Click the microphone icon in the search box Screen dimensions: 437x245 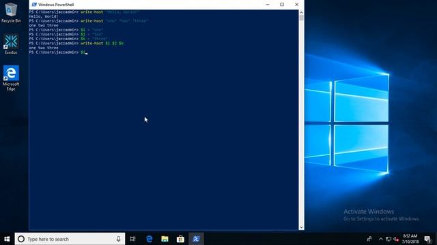click(x=118, y=239)
